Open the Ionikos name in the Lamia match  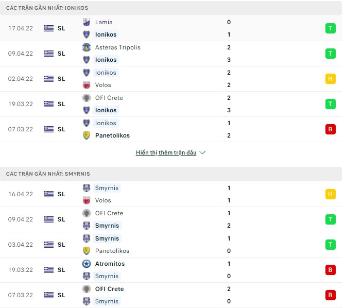[x=106, y=35]
